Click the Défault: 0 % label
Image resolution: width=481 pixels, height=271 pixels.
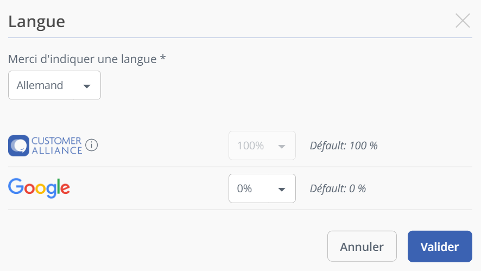coord(338,188)
